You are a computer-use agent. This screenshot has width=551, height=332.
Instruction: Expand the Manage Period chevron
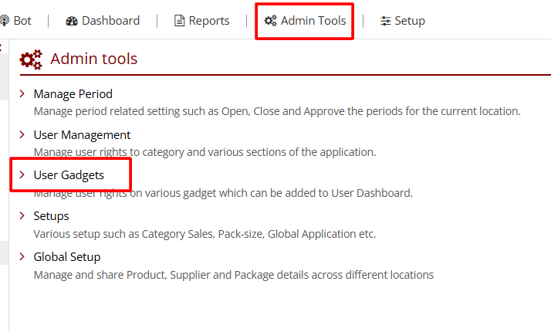pos(22,94)
